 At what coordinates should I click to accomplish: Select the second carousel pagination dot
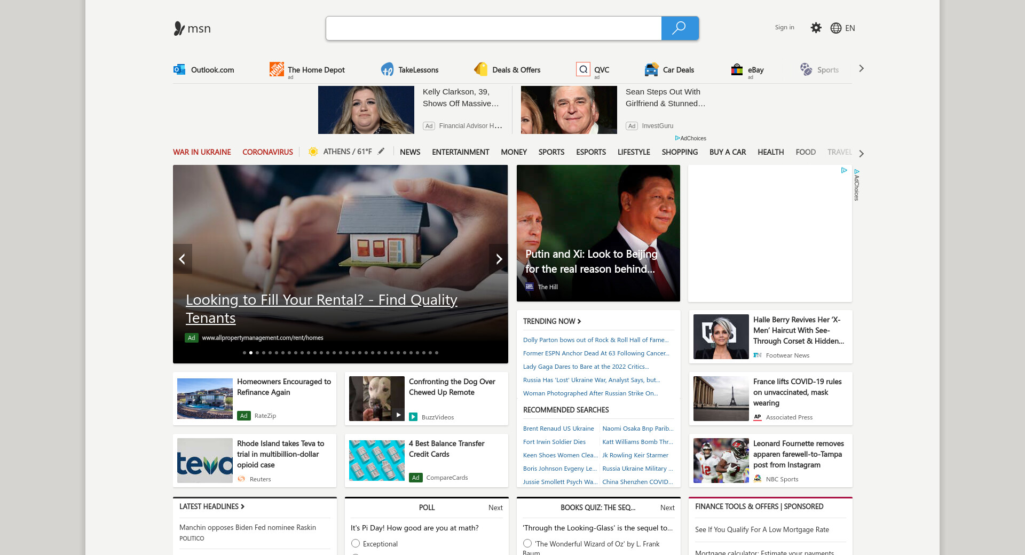pyautogui.click(x=251, y=353)
